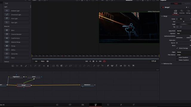Open Edges dropdown showing Canvas

click(184, 52)
